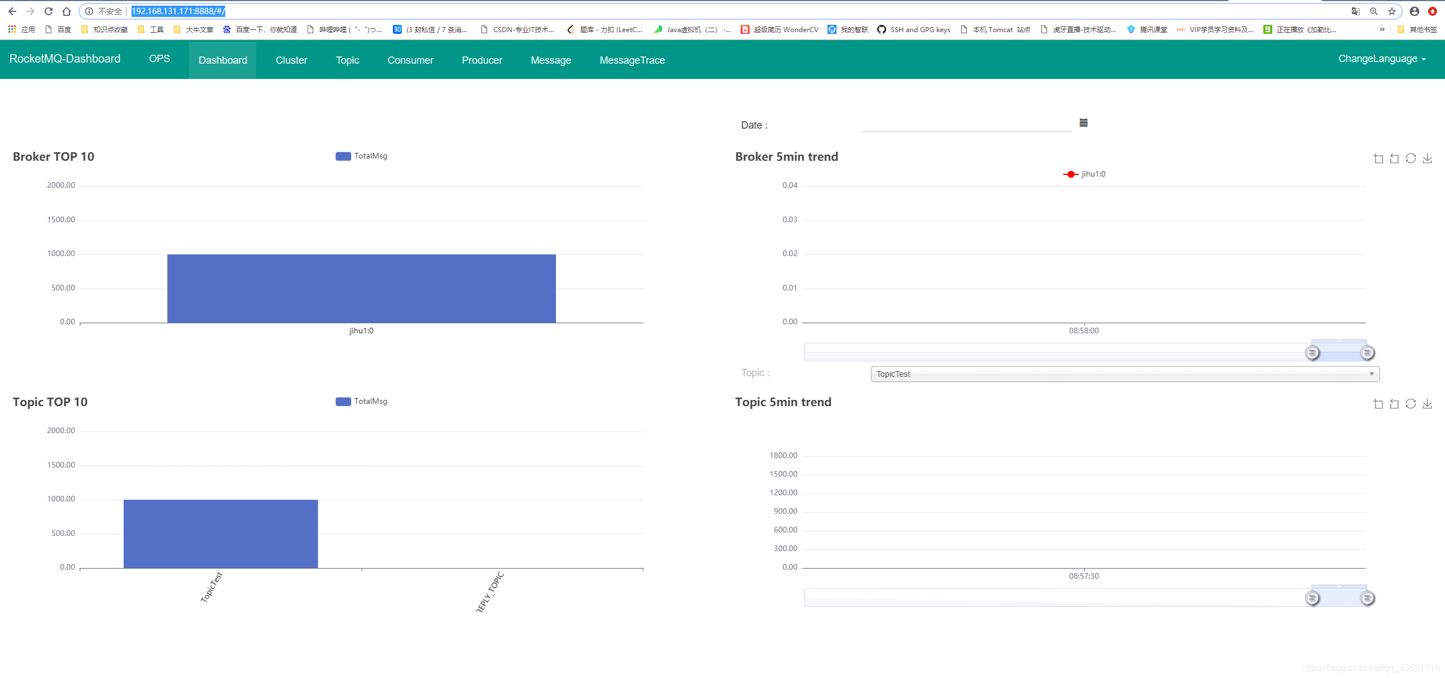
Task: Open the TopicTest topic dropdown
Action: pyautogui.click(x=1124, y=374)
